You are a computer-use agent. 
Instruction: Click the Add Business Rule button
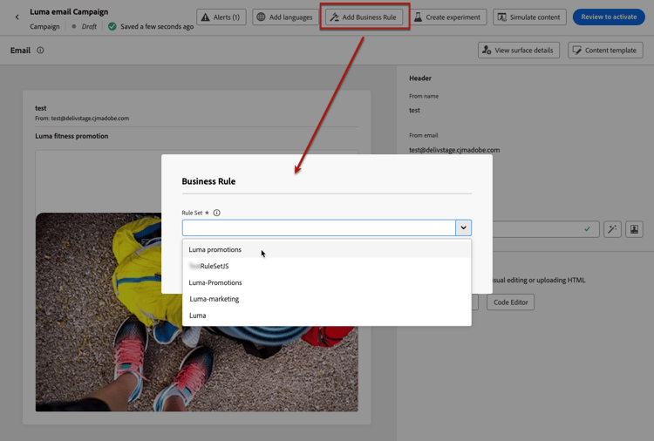[x=364, y=17]
